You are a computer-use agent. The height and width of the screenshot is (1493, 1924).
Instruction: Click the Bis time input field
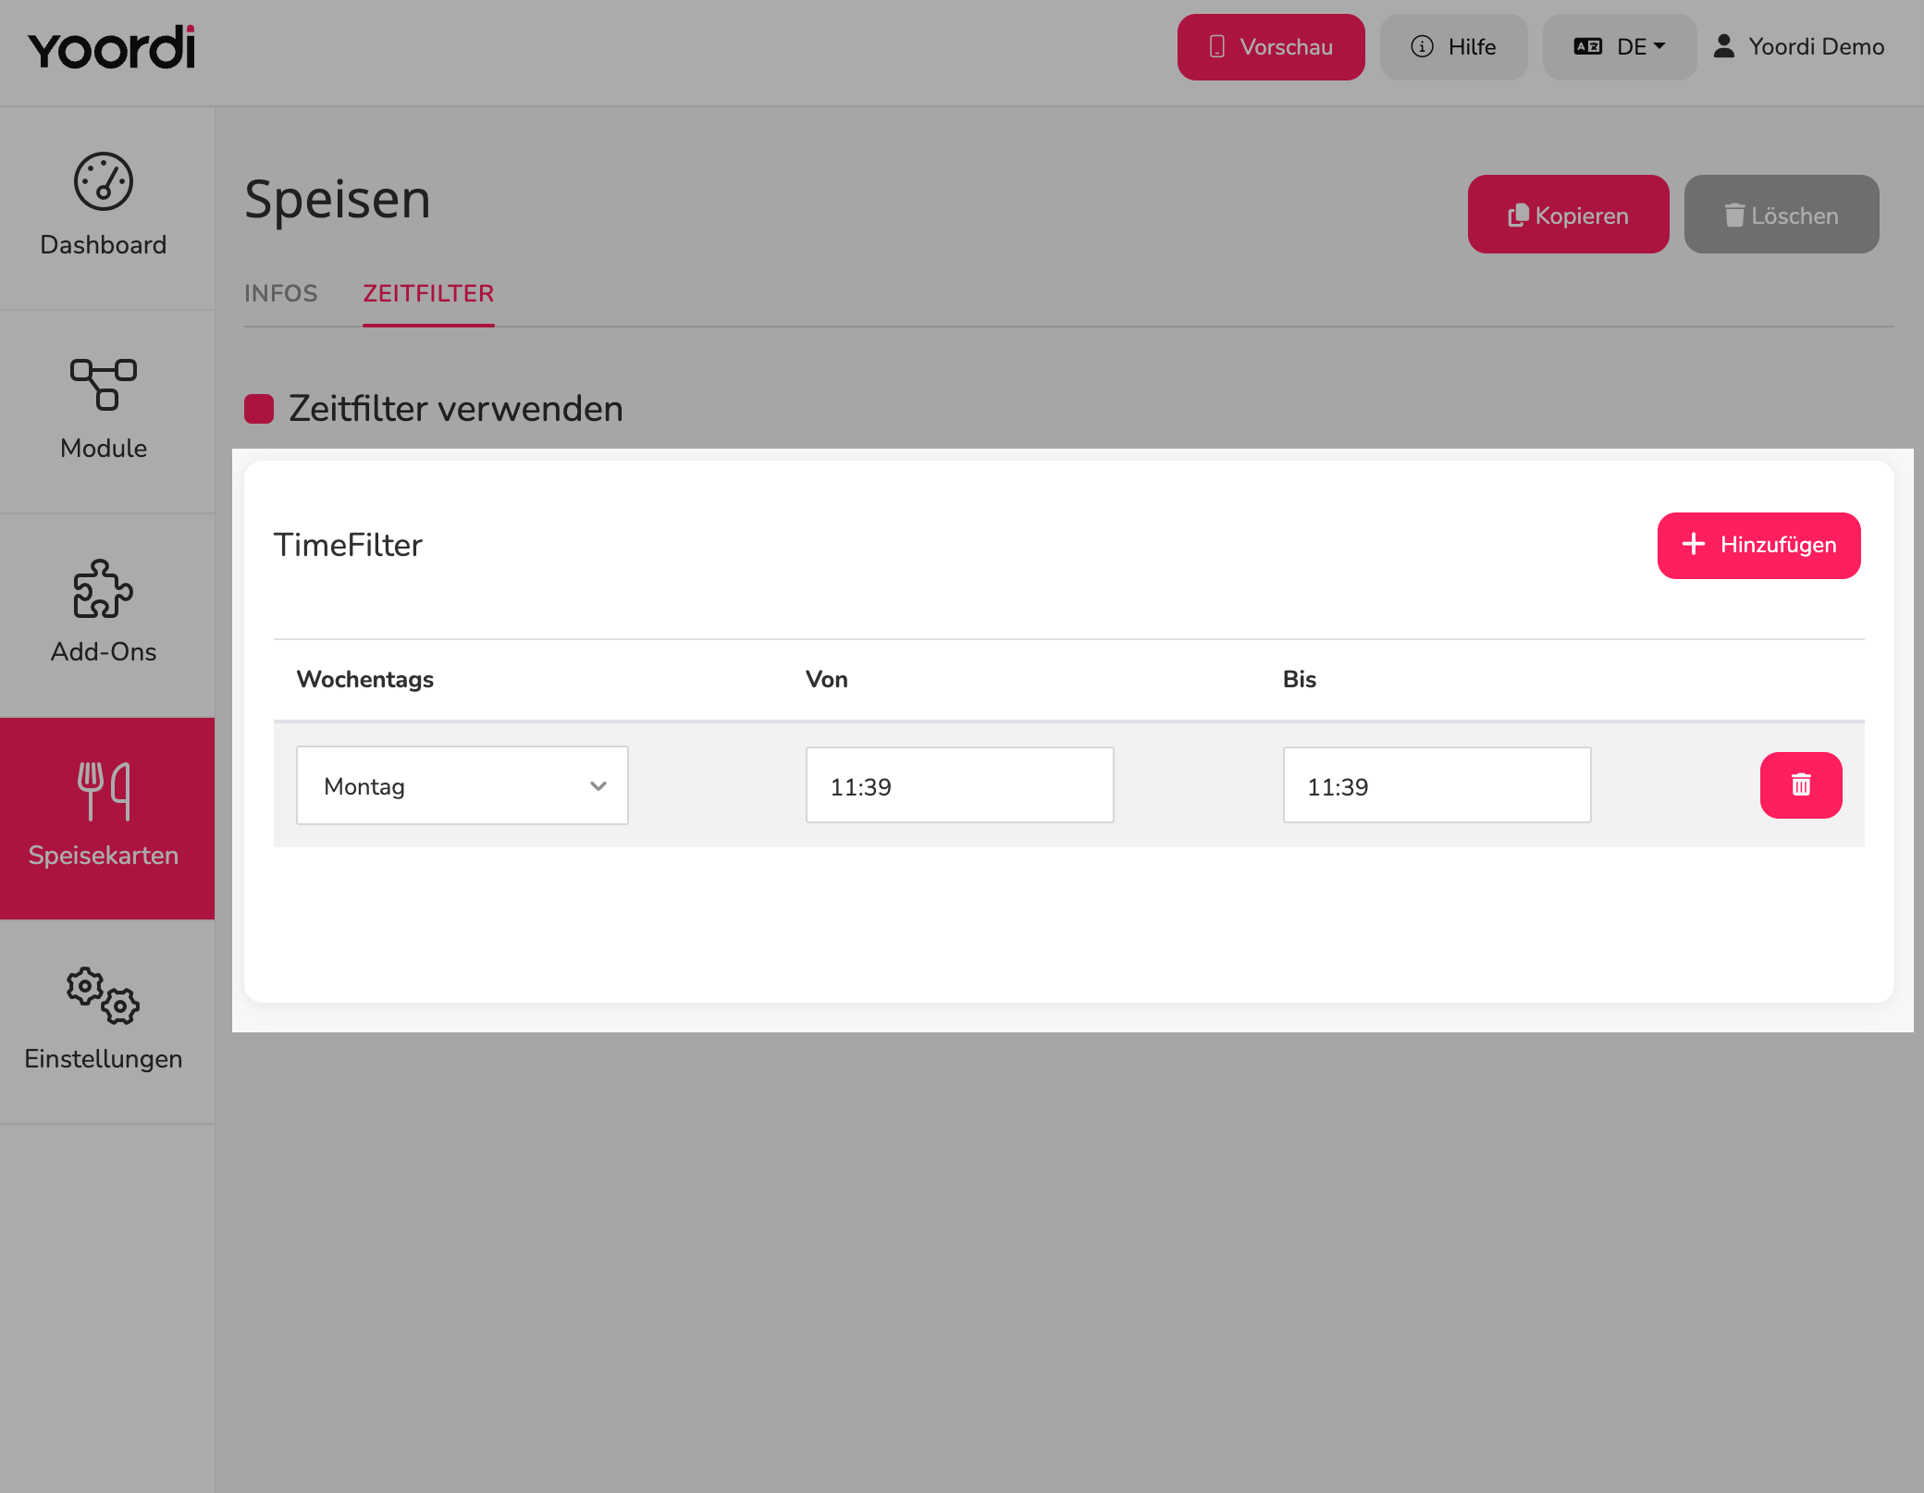1437,785
